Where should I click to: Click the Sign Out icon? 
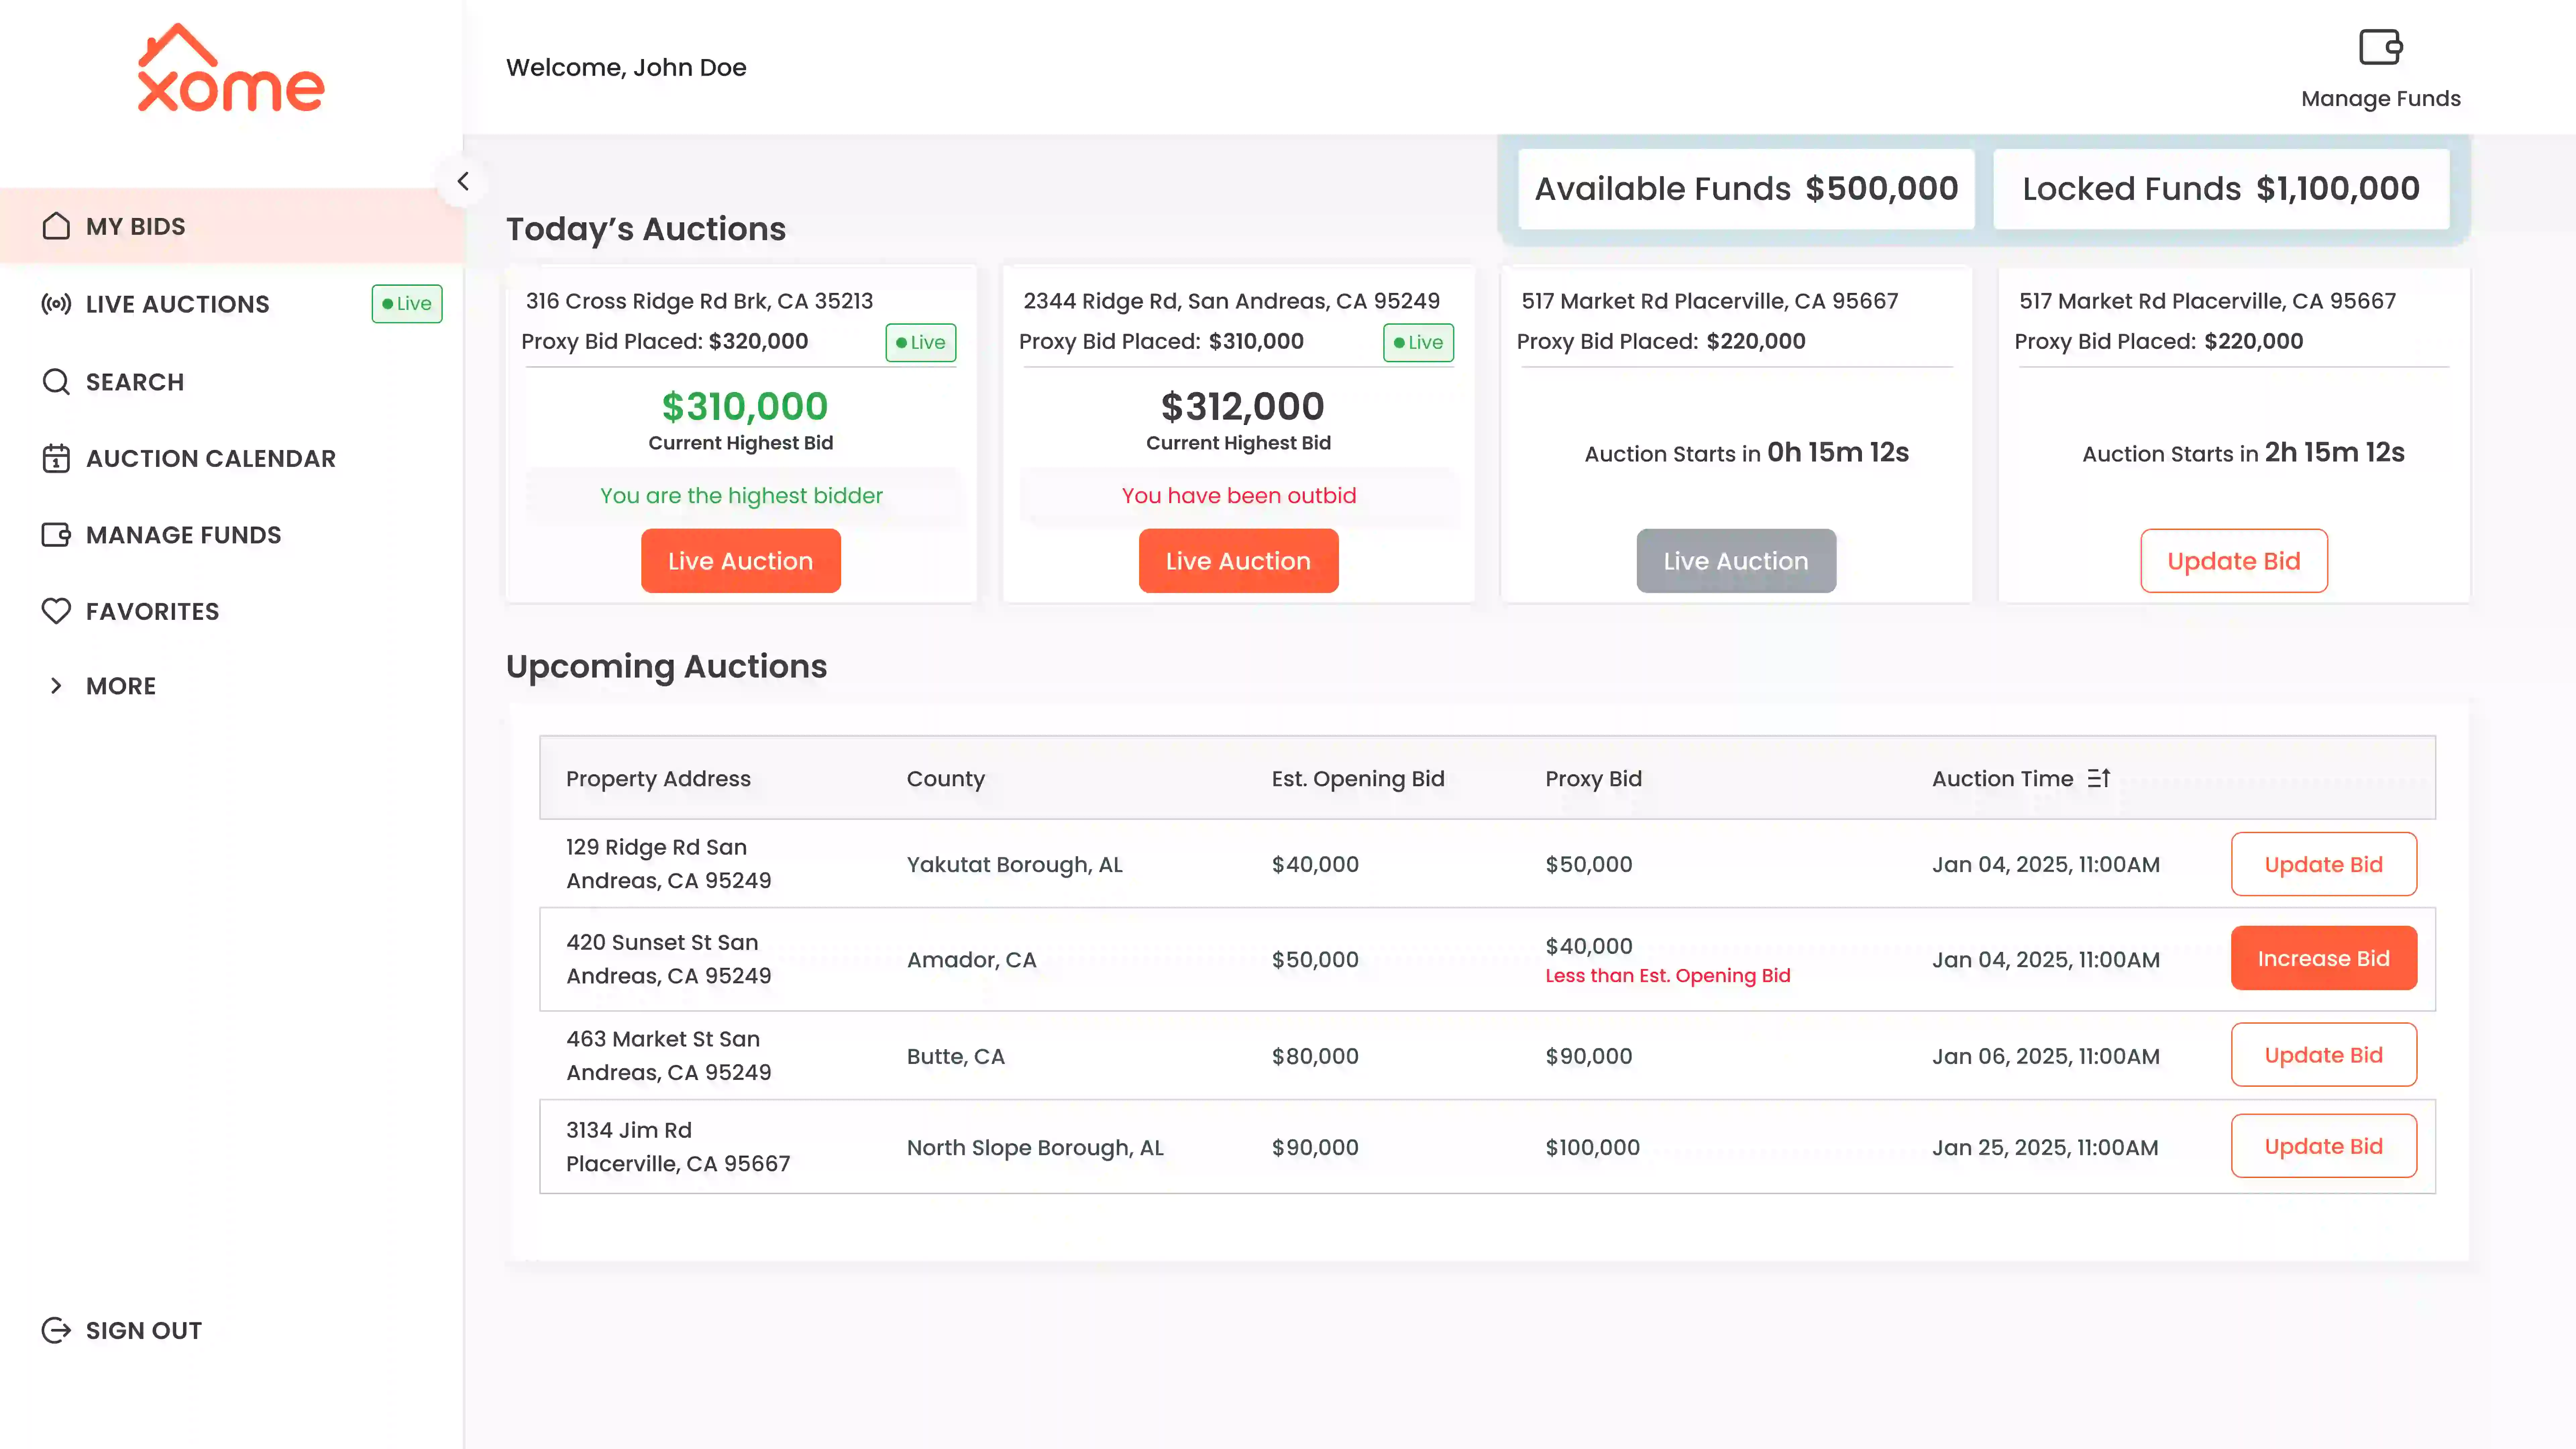56,1330
